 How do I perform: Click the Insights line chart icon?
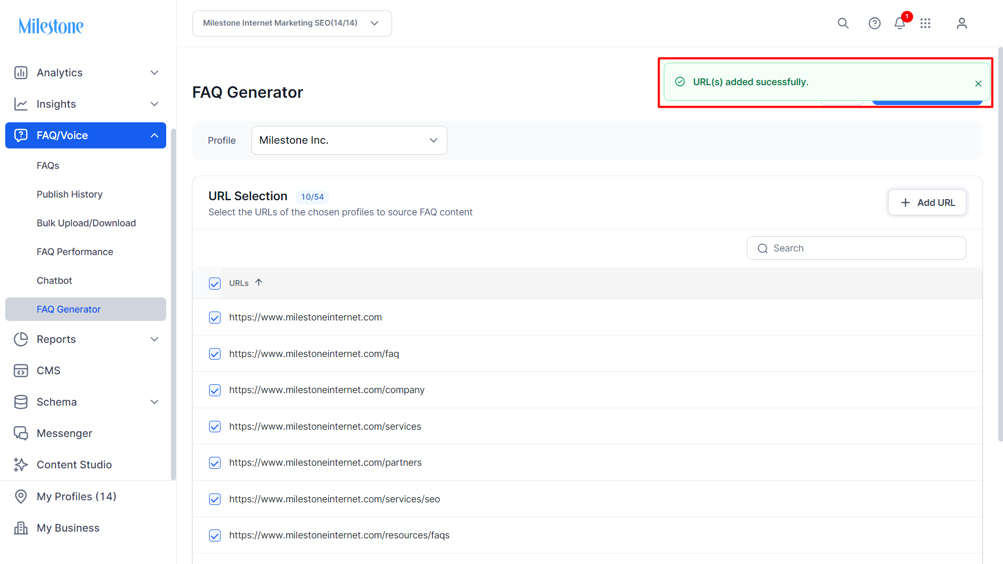point(21,104)
